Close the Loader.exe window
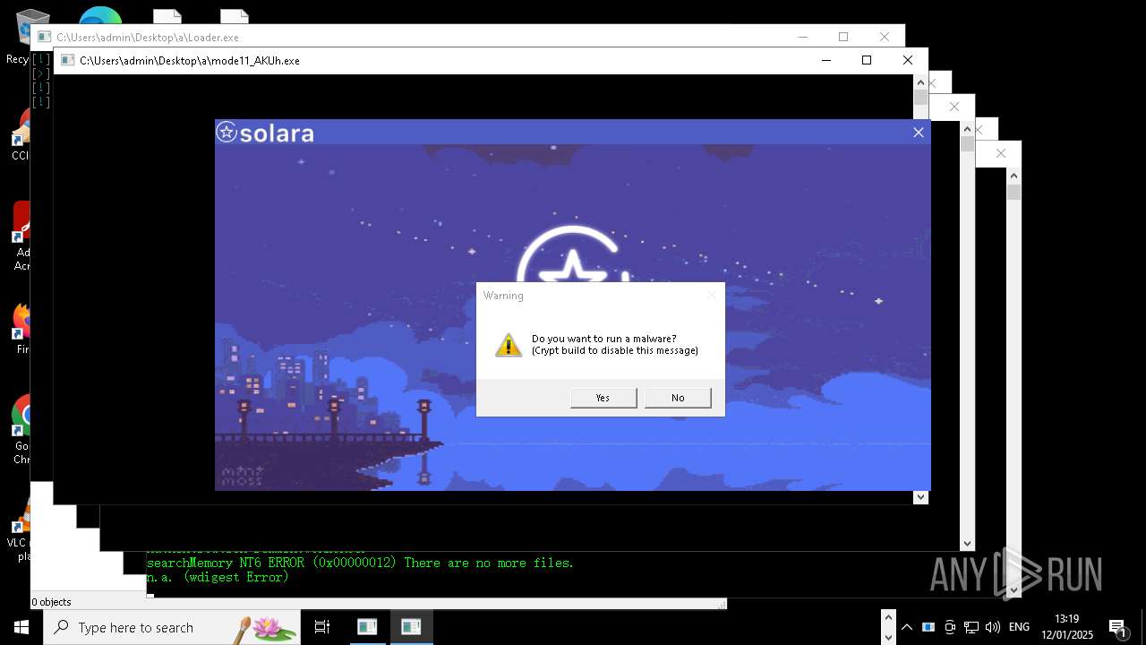This screenshot has width=1146, height=645. point(885,37)
